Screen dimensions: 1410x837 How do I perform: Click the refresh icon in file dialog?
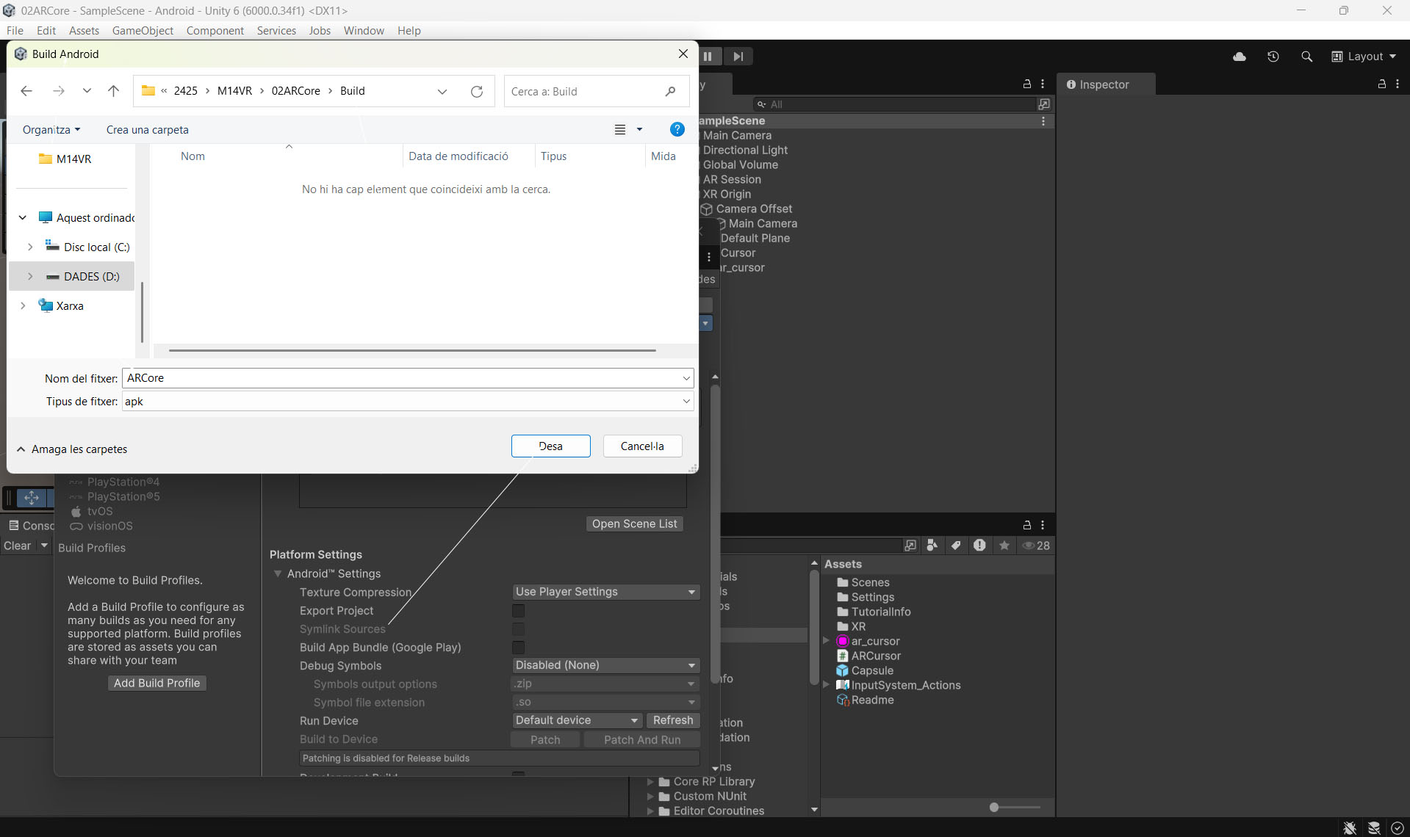pos(477,92)
